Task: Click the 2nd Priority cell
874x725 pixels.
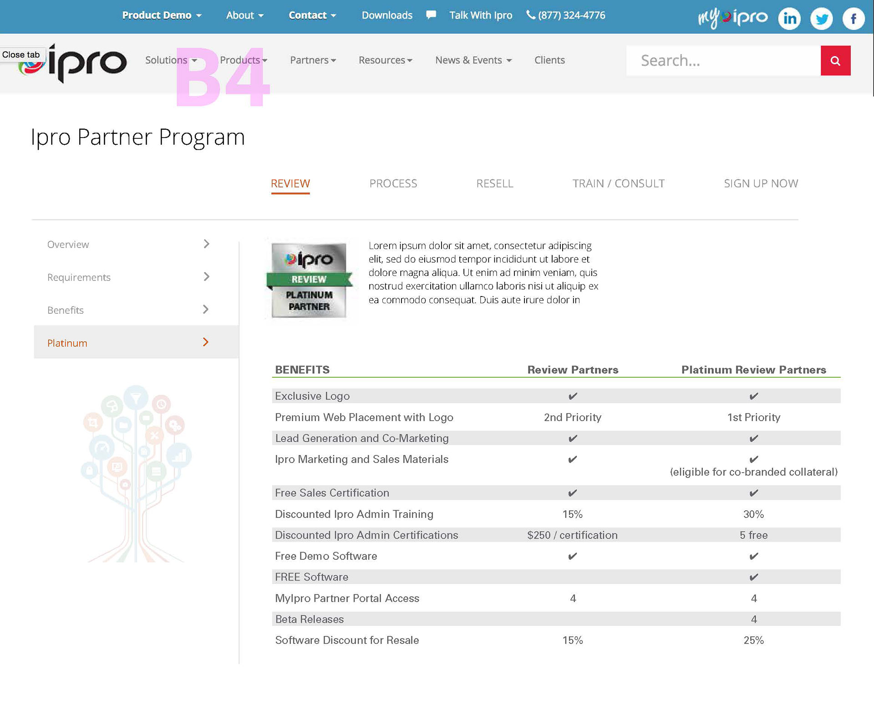Action: [x=573, y=417]
